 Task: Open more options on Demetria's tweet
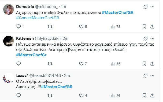pyautogui.click(x=152, y=7)
